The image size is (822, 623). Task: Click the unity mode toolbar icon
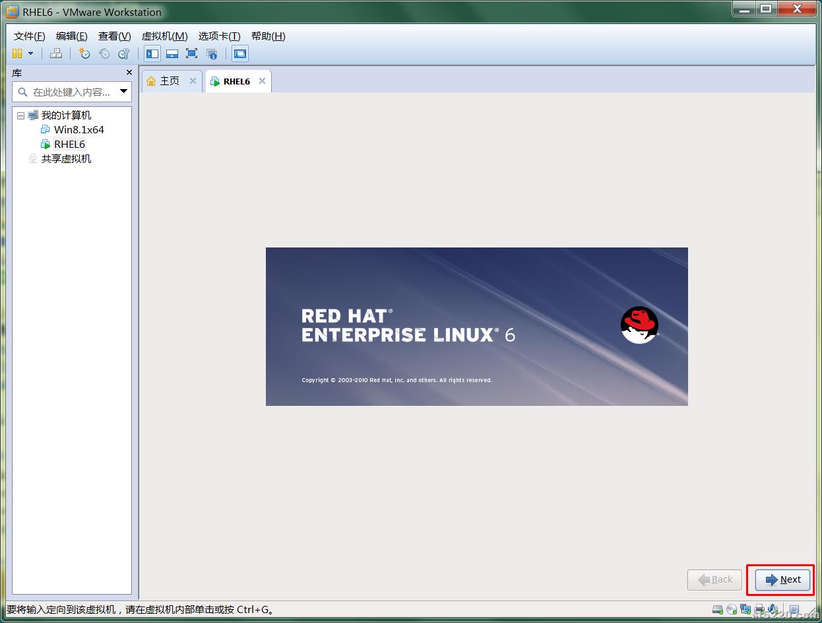[212, 53]
